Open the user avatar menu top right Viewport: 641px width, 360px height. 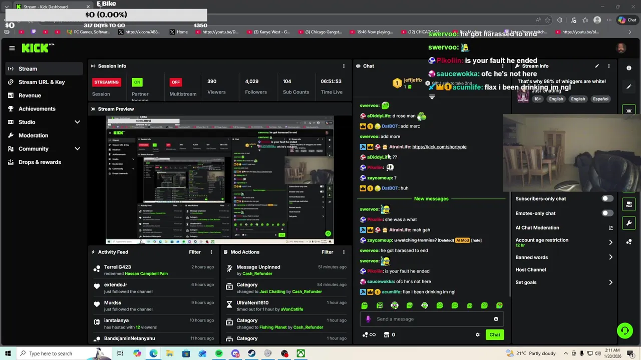[x=621, y=48]
